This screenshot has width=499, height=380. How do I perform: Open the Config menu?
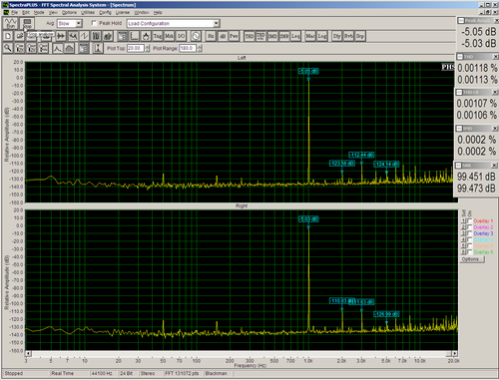tap(105, 12)
